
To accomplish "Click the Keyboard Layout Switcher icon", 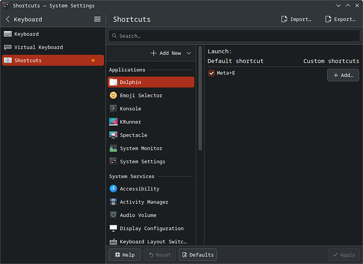I will (x=113, y=242).
